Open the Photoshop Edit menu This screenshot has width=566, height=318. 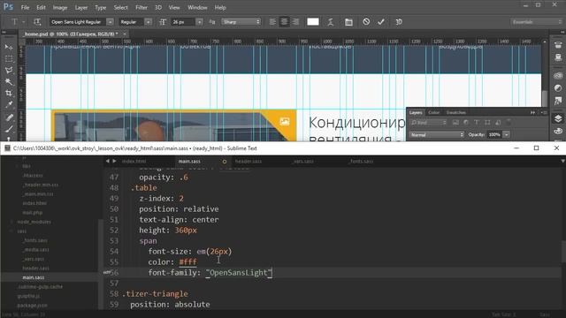[x=41, y=7]
